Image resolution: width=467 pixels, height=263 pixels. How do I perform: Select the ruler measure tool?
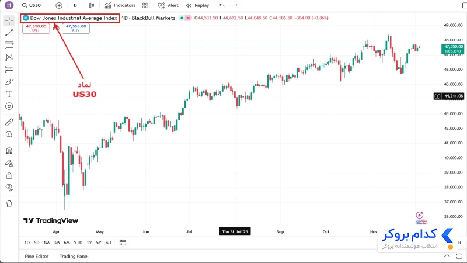coord(9,122)
